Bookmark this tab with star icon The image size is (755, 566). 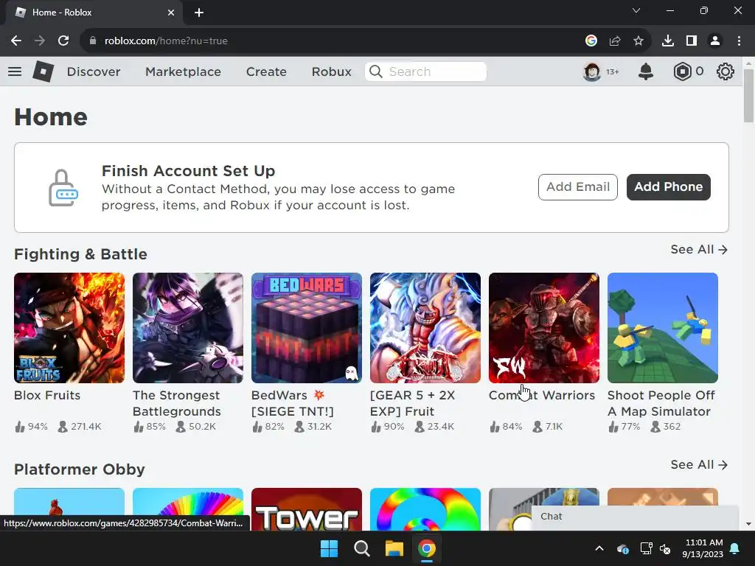pos(639,41)
